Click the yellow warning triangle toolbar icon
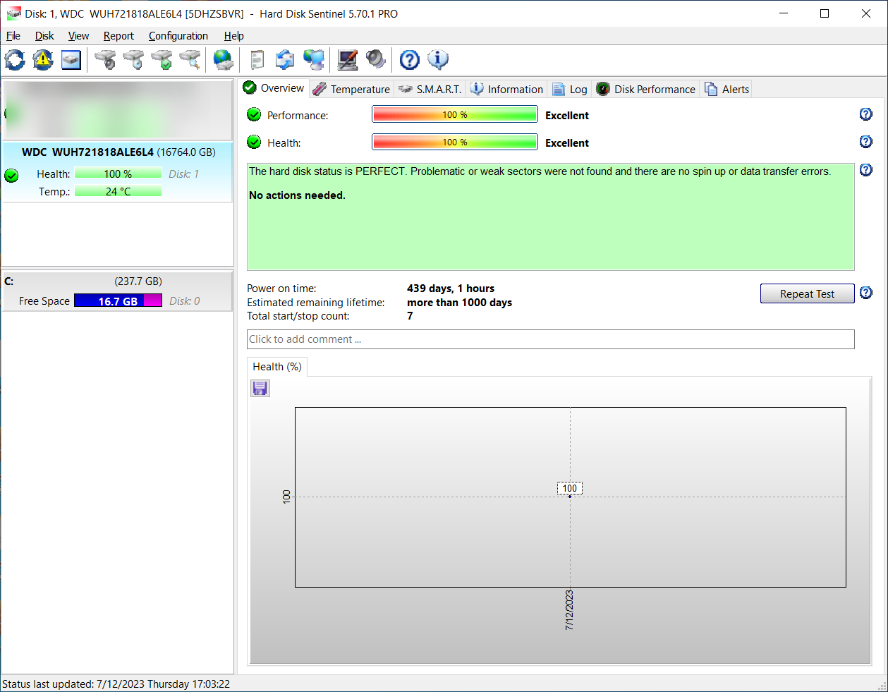Image resolution: width=888 pixels, height=692 pixels. coord(43,60)
